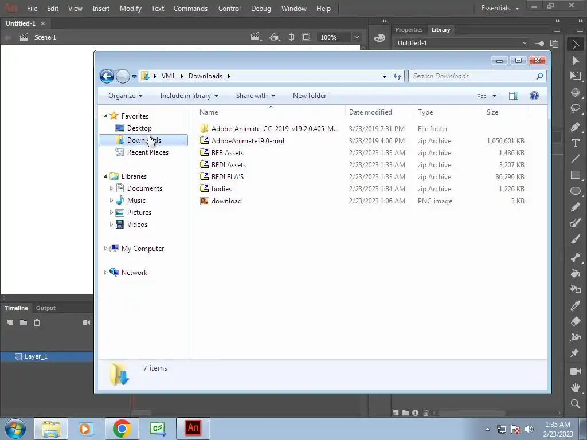Select the Lasso tool

(576, 108)
